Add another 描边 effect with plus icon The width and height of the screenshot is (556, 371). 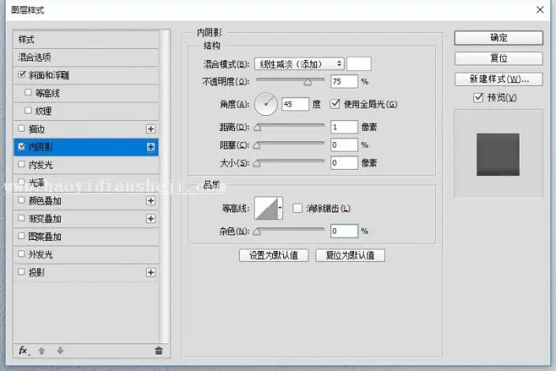click(x=151, y=129)
